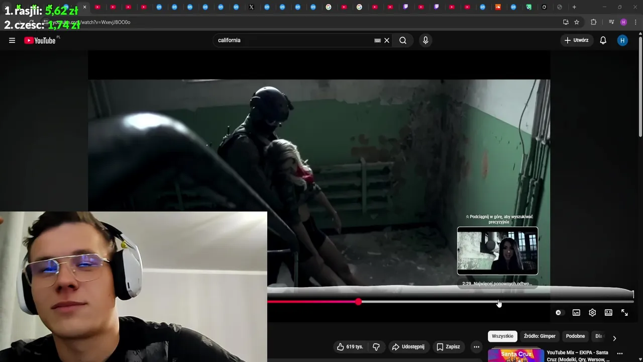The height and width of the screenshot is (362, 643).
Task: Open a new browser tab with plus
Action: point(574,7)
